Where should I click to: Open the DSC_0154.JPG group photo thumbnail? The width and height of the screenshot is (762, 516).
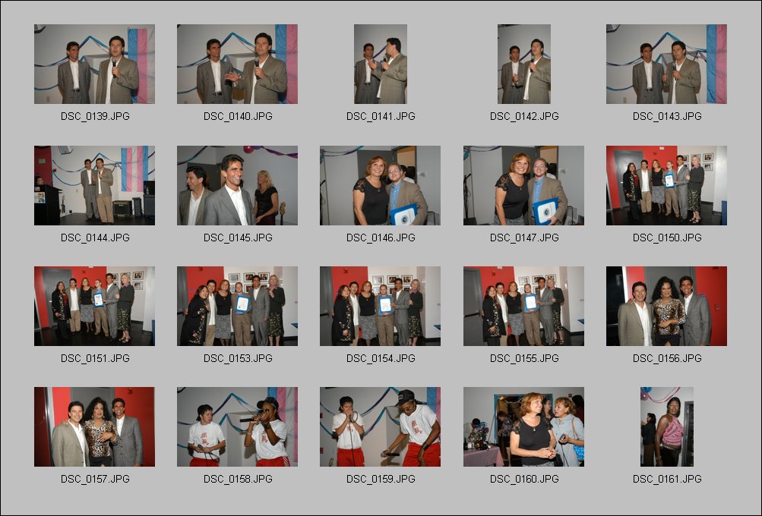[x=380, y=306]
